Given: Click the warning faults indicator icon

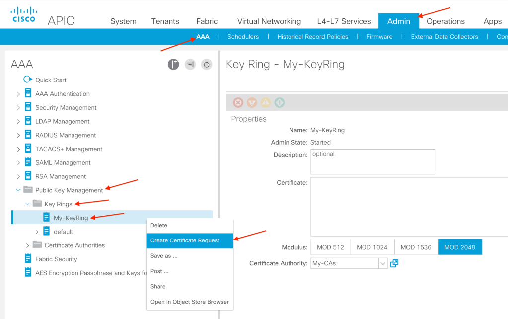Looking at the screenshot, I should click(266, 102).
